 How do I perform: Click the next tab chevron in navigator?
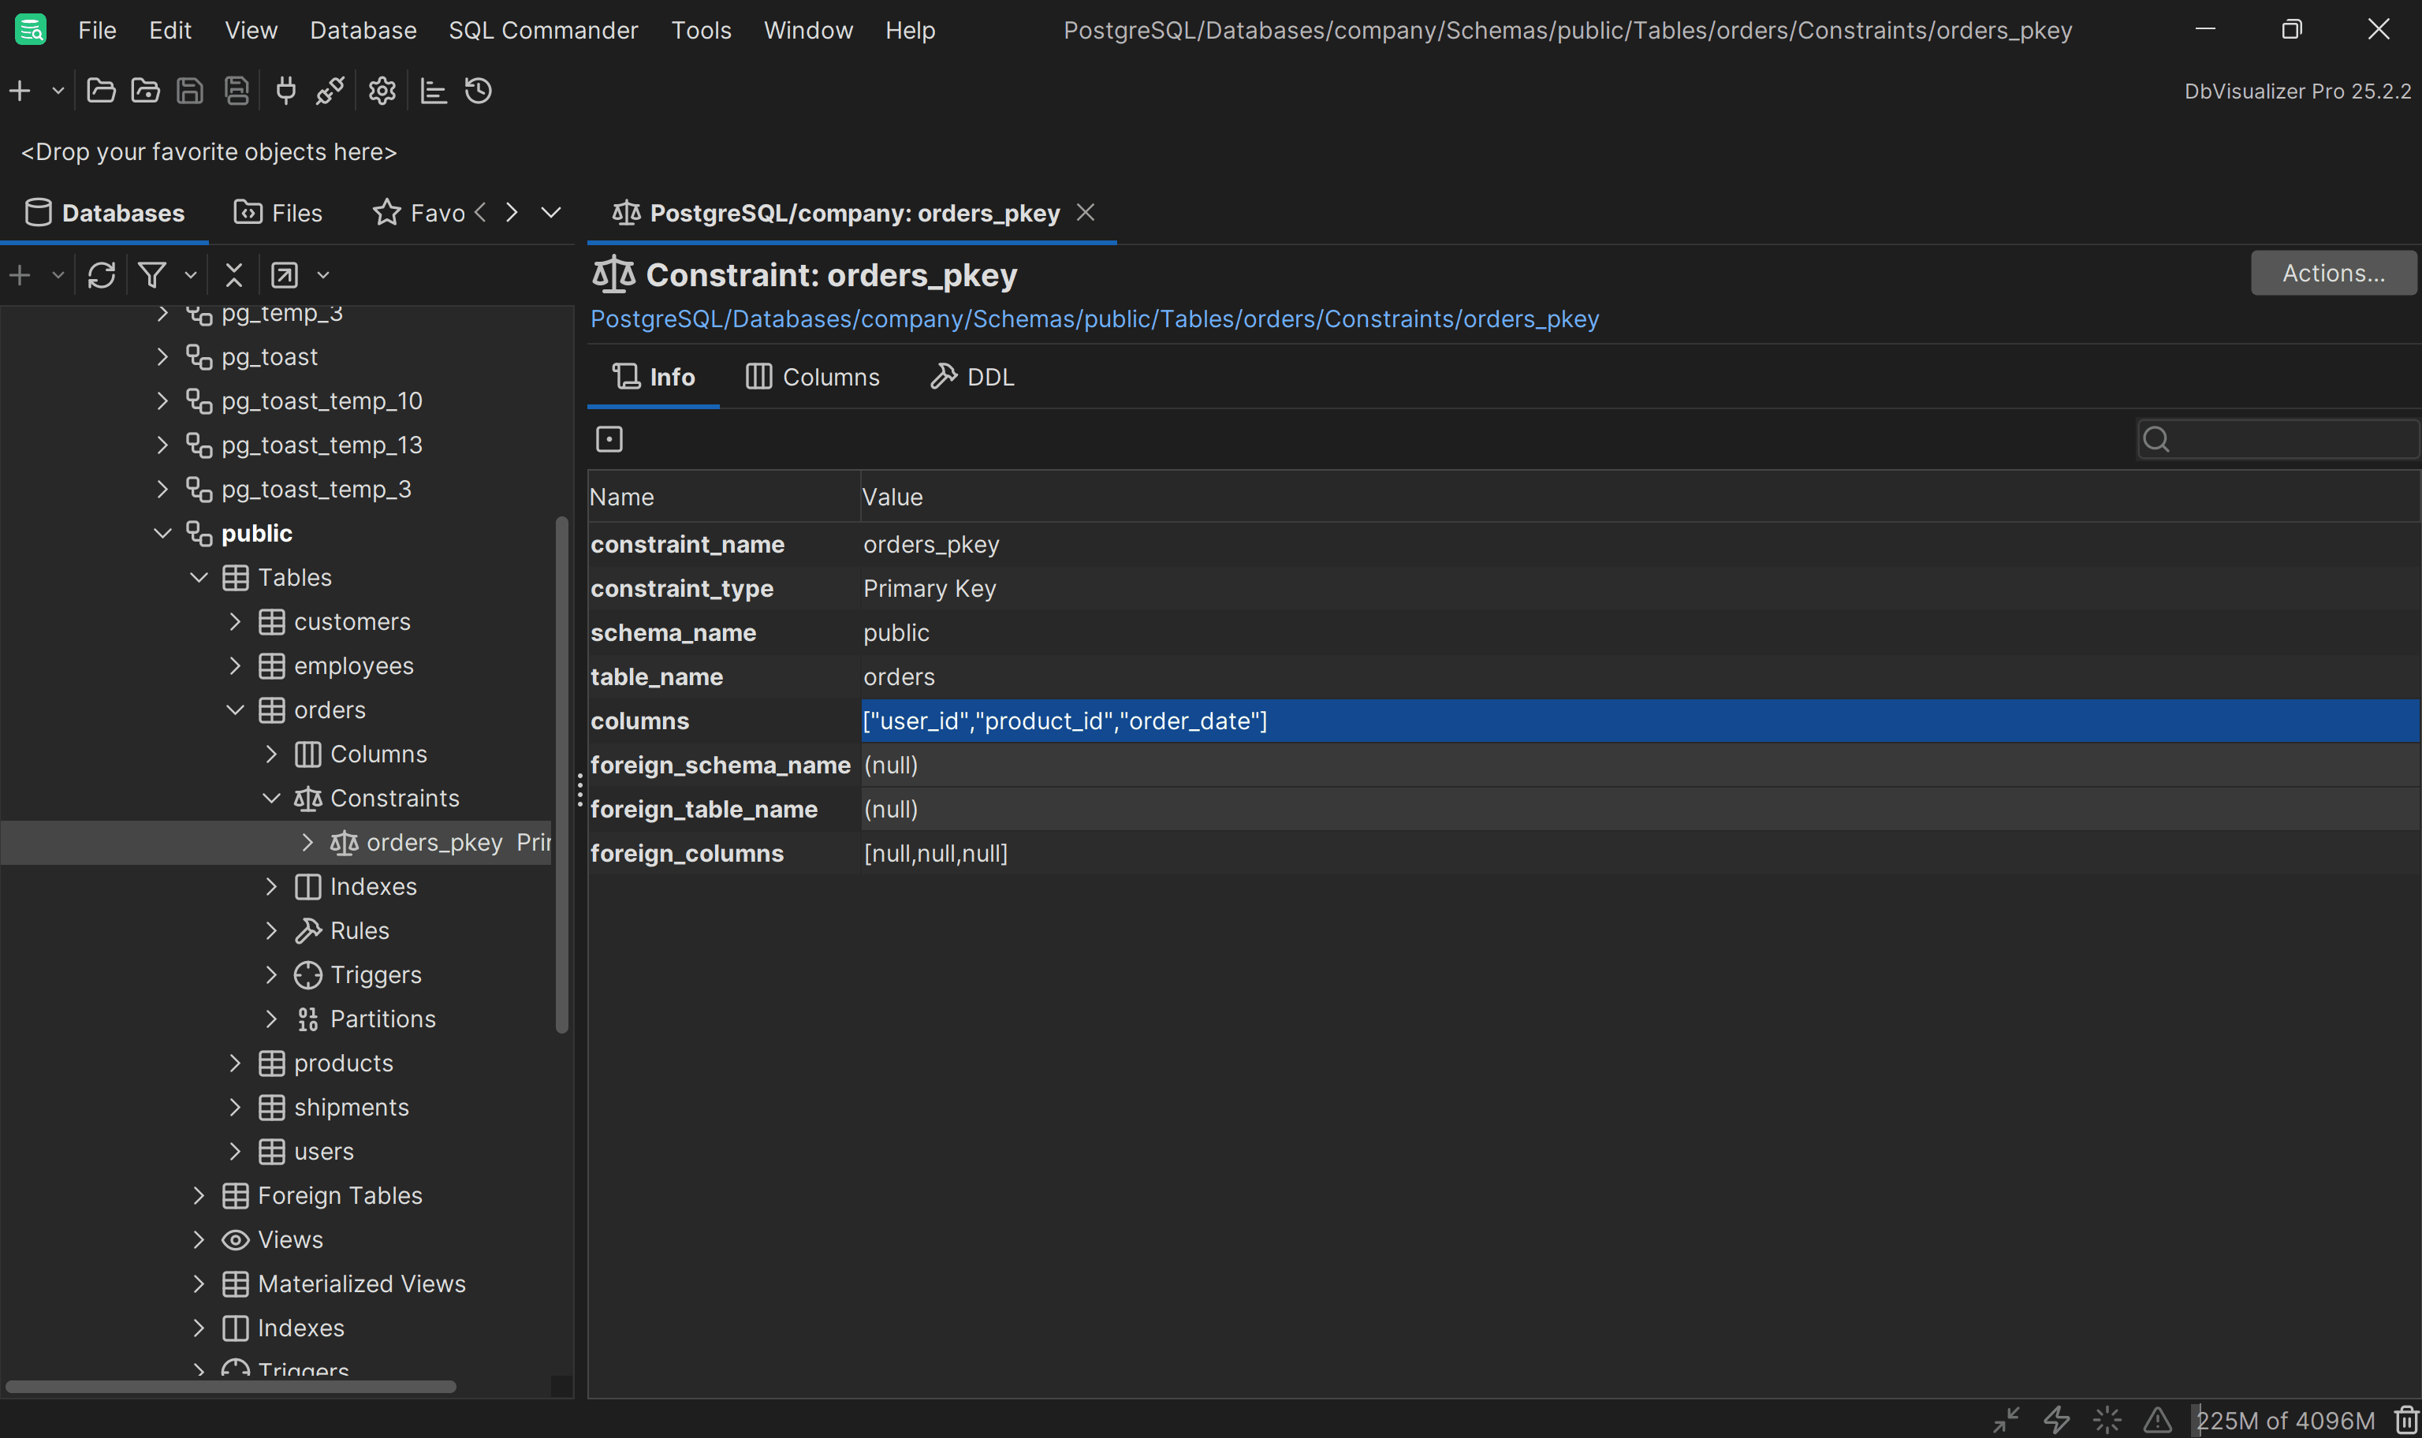coord(512,212)
